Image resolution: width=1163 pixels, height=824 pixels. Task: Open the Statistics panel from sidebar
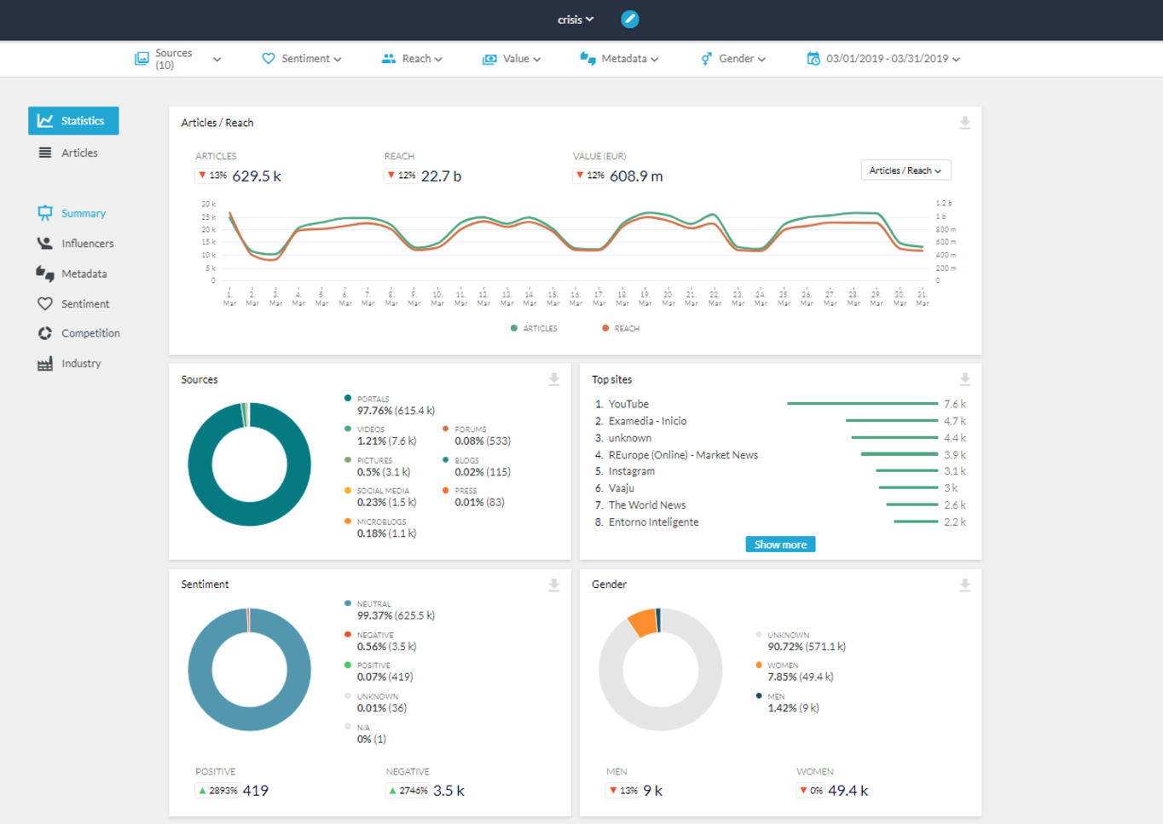pyautogui.click(x=73, y=120)
